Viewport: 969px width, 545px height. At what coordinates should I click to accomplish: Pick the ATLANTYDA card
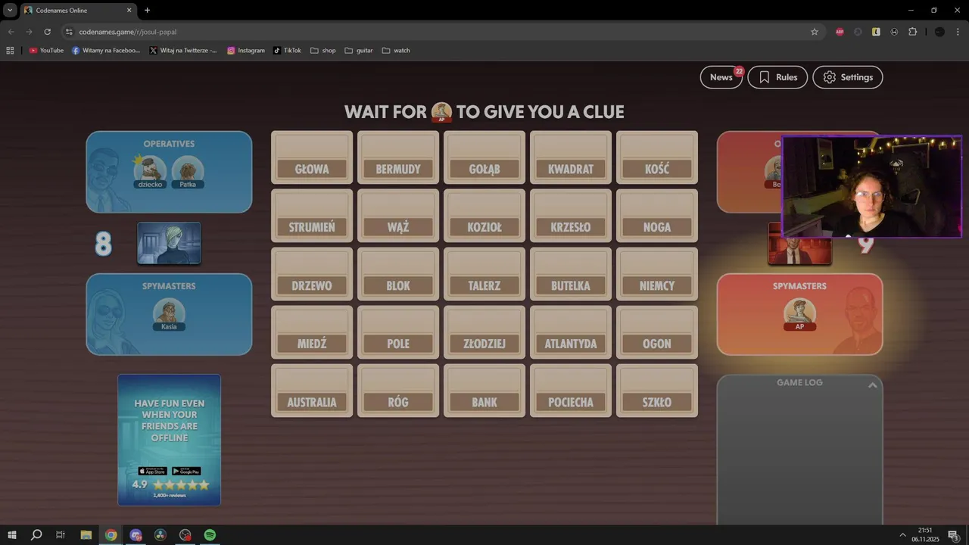pyautogui.click(x=571, y=332)
